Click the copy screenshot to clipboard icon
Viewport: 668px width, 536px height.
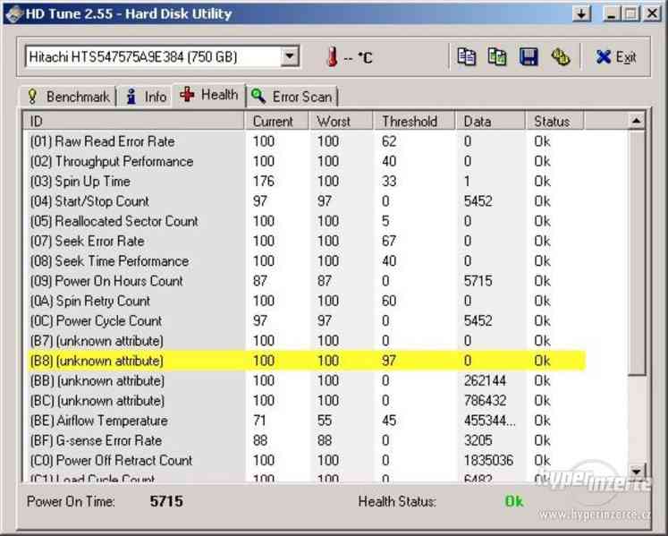497,56
